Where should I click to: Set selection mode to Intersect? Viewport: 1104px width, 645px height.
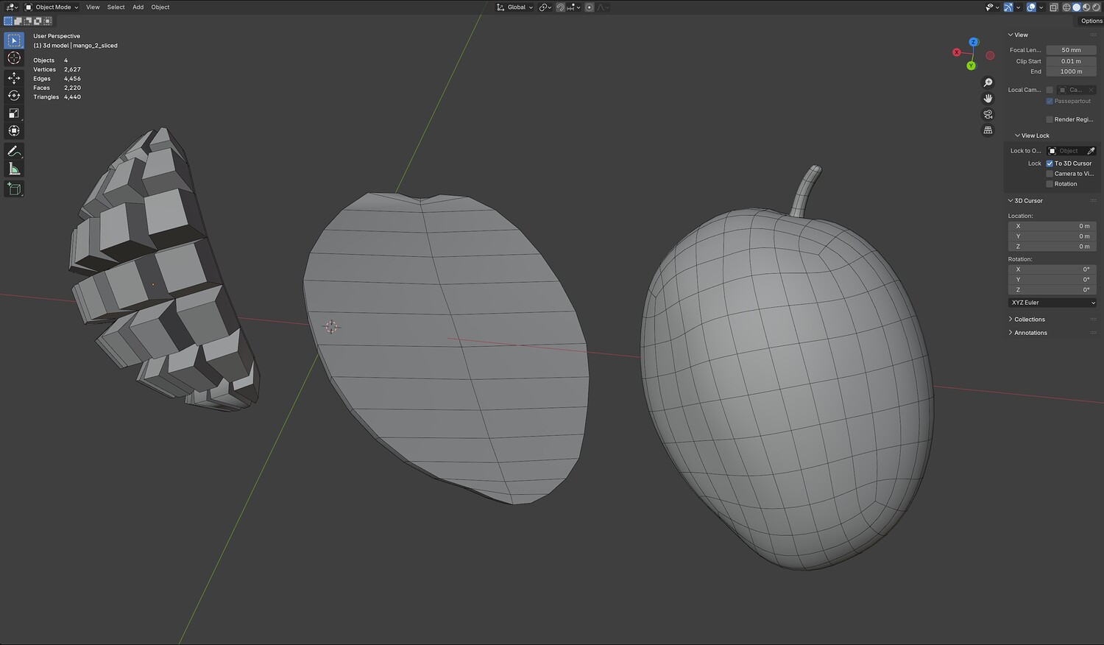[x=47, y=21]
